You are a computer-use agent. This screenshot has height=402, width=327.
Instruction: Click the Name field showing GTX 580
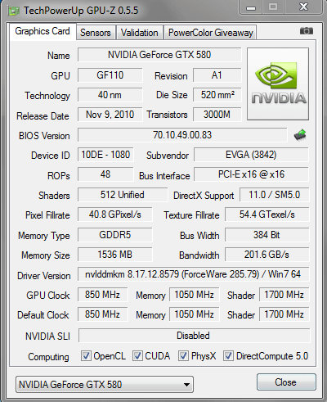click(x=159, y=55)
